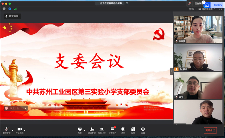This screenshot has height=138, width=225.
Task: Collapse the chat bar arrow
Action: click(x=25, y=108)
